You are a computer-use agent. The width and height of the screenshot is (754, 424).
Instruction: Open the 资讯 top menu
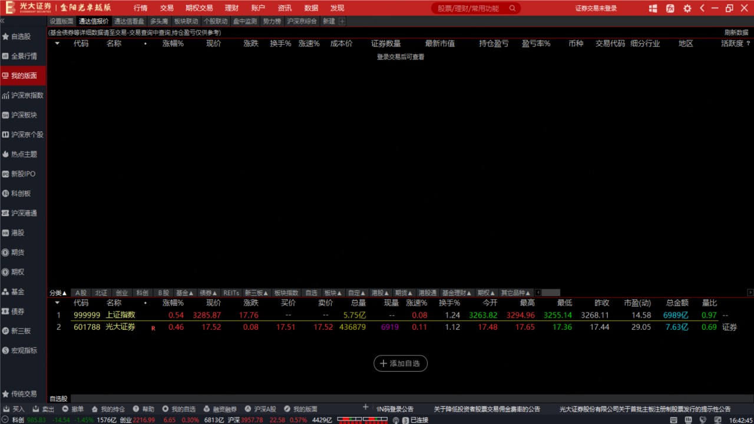pos(285,8)
